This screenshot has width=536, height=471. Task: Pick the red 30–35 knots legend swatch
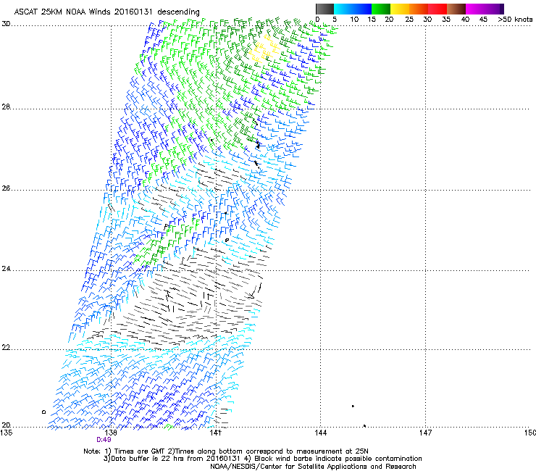point(437,9)
